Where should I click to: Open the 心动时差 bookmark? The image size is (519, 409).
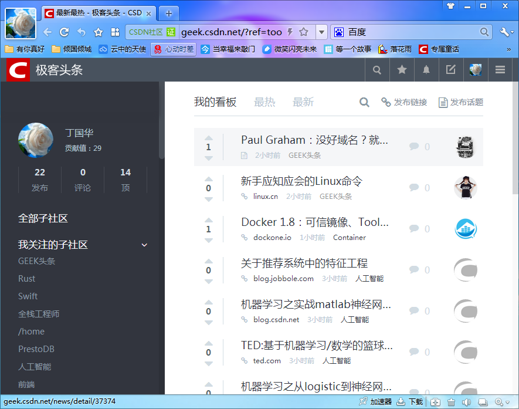(x=174, y=49)
